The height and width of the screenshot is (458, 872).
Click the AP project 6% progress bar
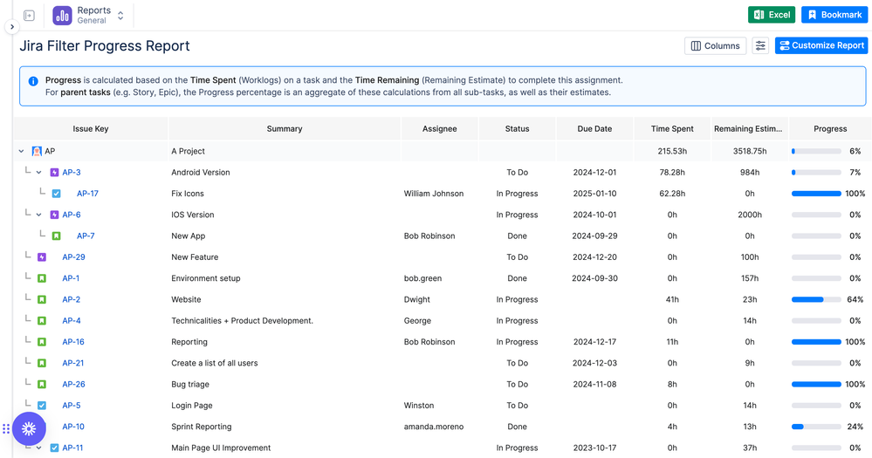816,151
